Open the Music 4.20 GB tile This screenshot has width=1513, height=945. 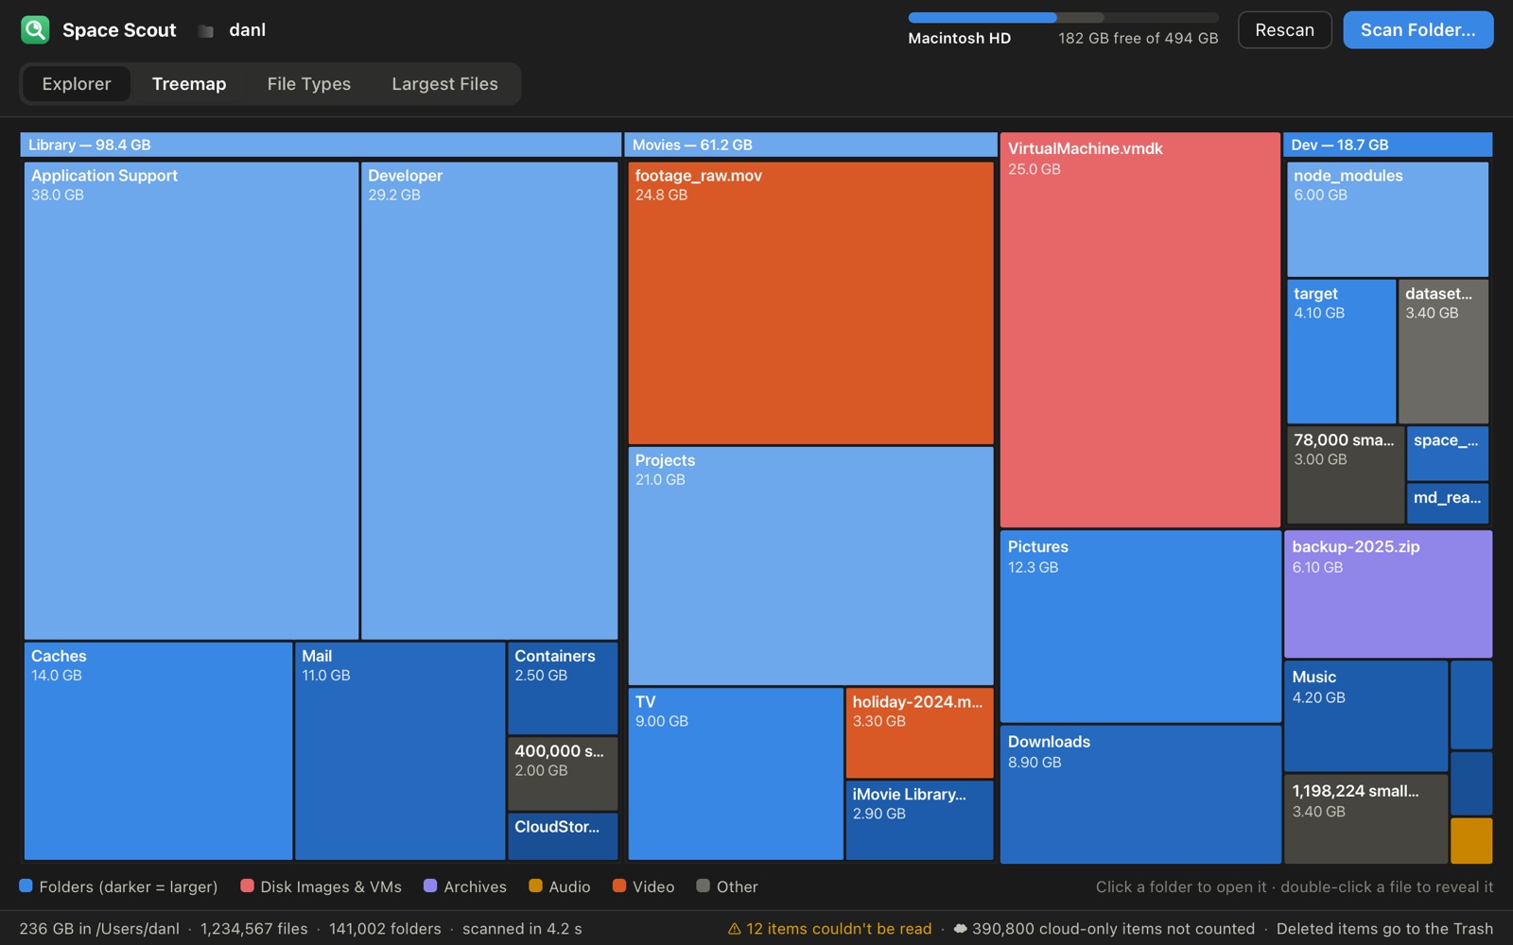tap(1365, 716)
